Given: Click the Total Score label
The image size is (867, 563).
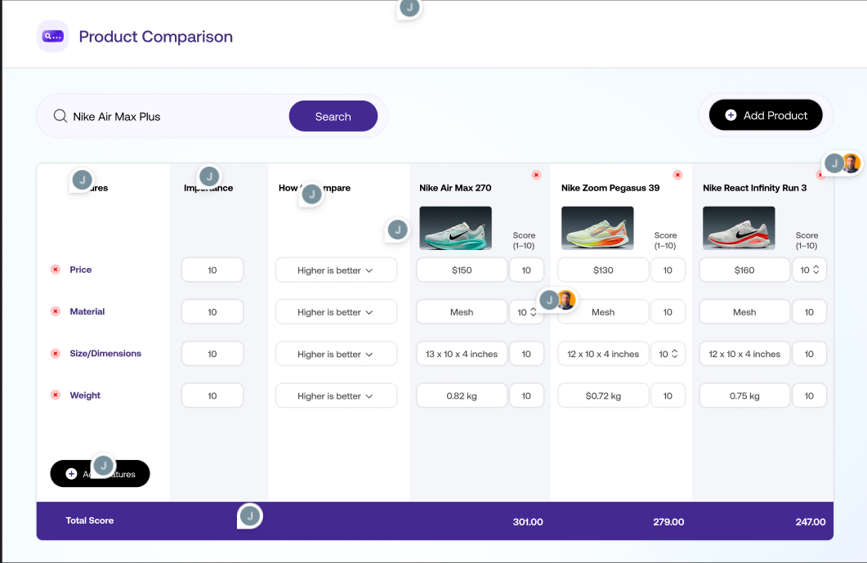Looking at the screenshot, I should click(x=90, y=521).
